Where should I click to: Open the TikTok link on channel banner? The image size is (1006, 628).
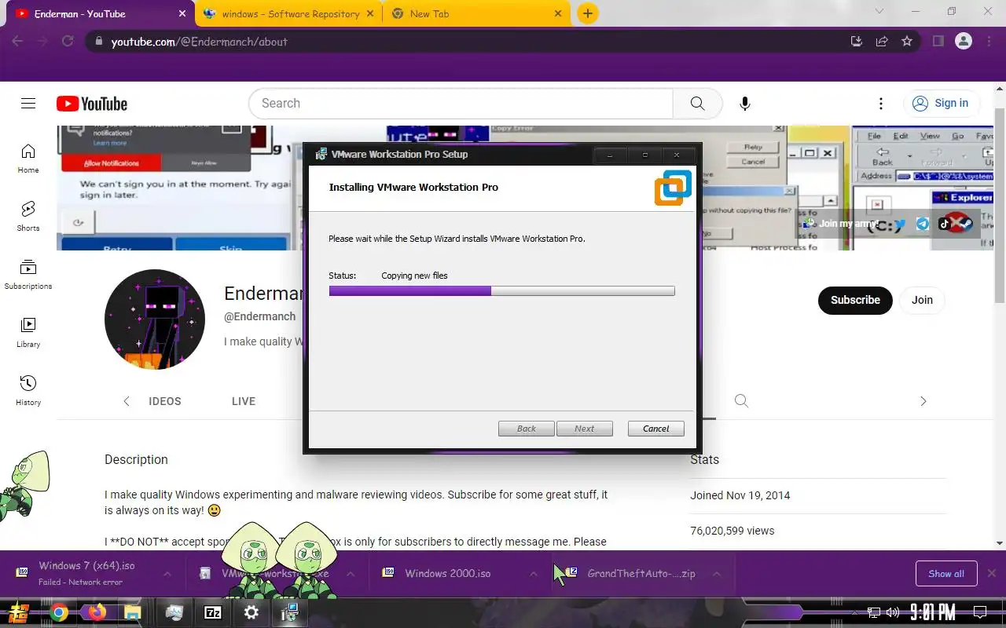[x=944, y=224]
